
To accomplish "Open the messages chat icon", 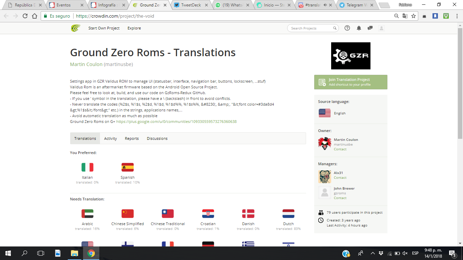I will pos(370,28).
